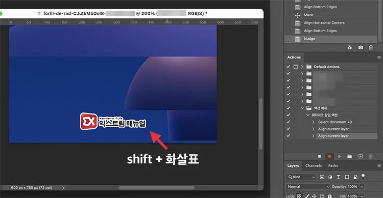Create new document from current history state
Screen dimensions: 383x198
(x=349, y=47)
